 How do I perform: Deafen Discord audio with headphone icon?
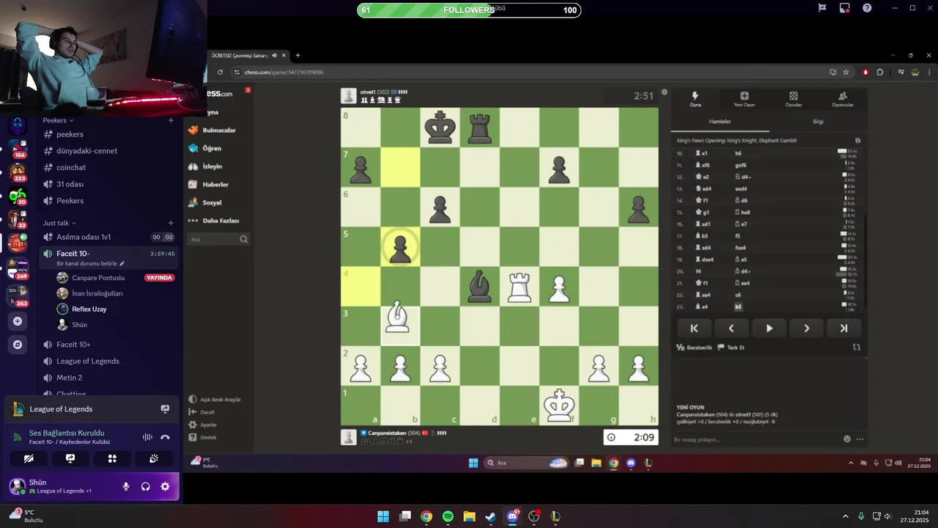click(x=145, y=486)
